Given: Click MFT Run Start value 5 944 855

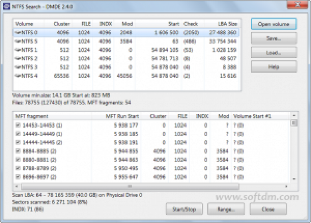Looking at the screenshot, I should pyautogui.click(x=126, y=151).
